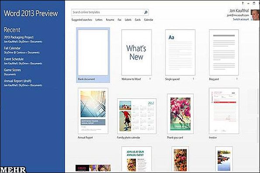260x173 pixels.
Task: Click the Jon Kaufthal account name
Action: click(239, 11)
